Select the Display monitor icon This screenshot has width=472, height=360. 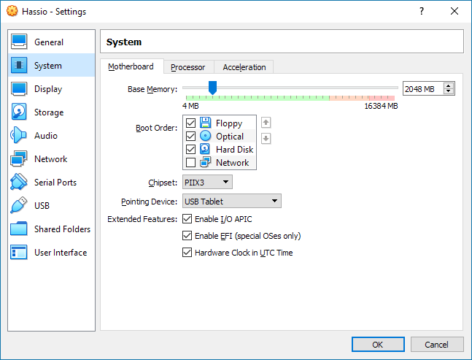pyautogui.click(x=19, y=89)
